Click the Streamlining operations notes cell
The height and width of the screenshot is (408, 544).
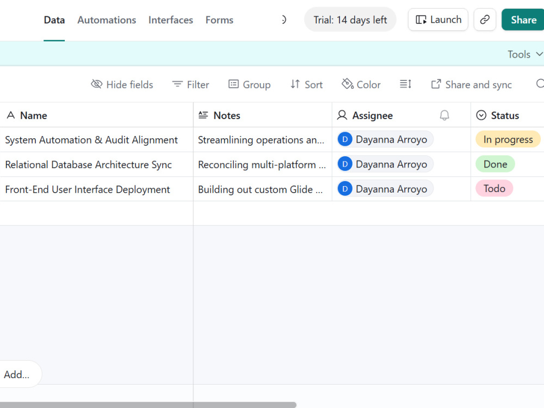[x=263, y=140]
